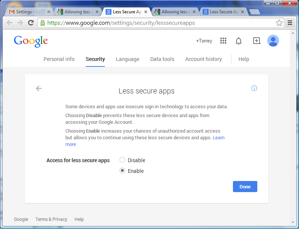The width and height of the screenshot is (299, 229).
Task: Open the Terms & Privacy footer link
Action: tap(51, 219)
